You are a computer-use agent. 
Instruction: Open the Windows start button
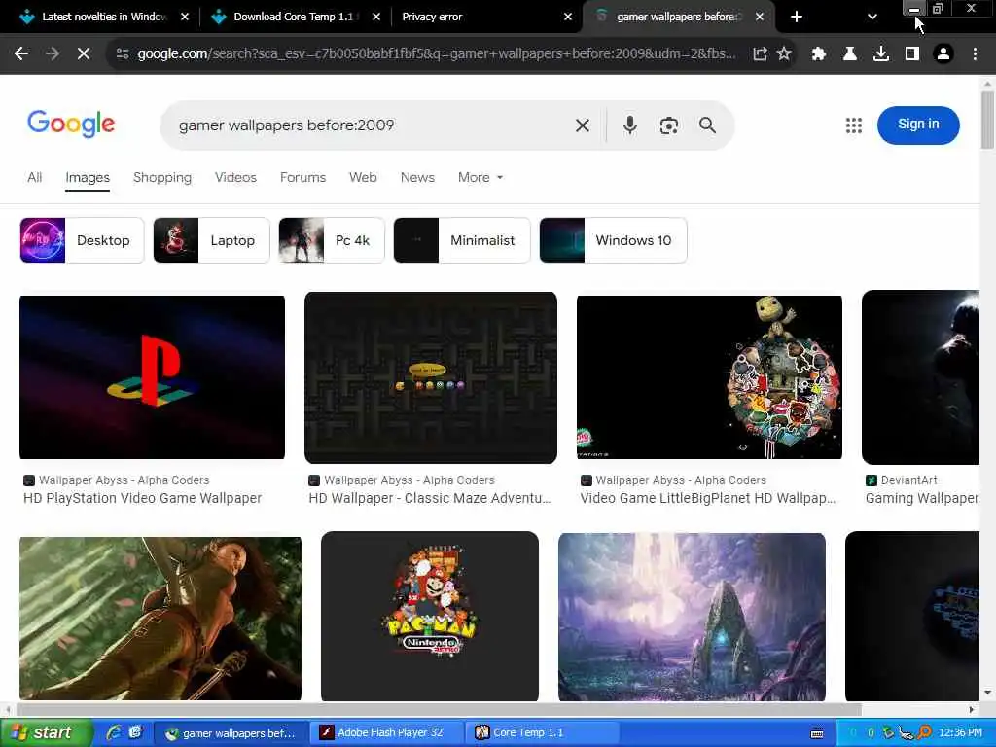[x=45, y=732]
